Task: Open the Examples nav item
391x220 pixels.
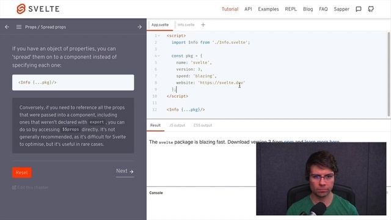Action: point(268,9)
